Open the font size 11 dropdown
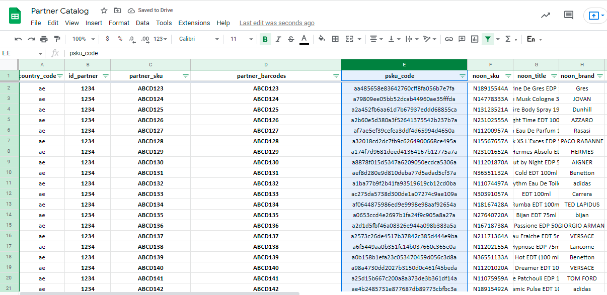 242,39
